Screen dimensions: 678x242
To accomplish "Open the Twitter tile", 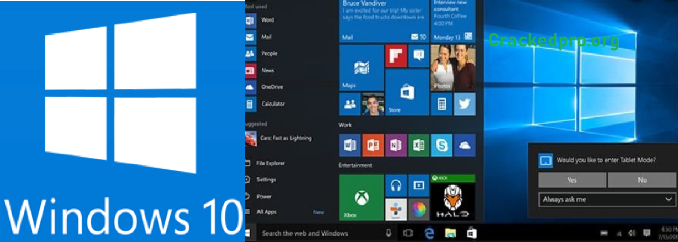I will pyautogui.click(x=464, y=104).
